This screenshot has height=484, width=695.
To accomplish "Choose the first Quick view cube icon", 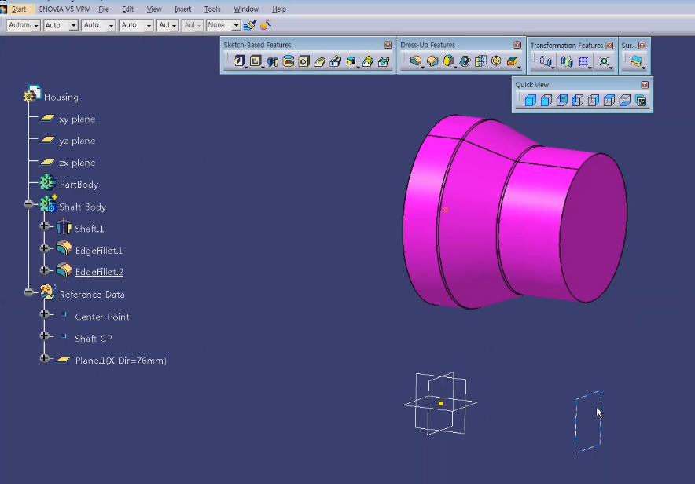I will [x=530, y=101].
